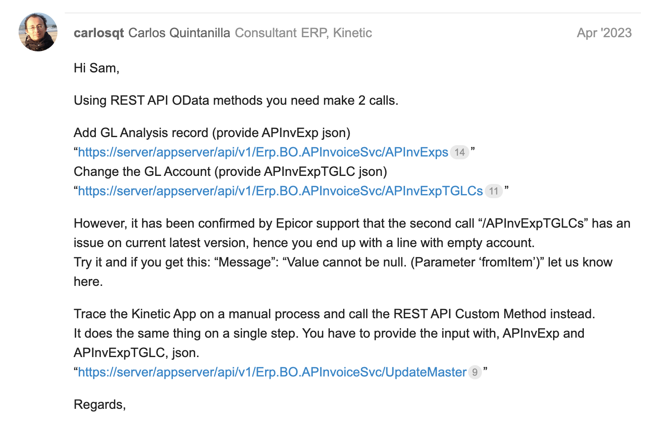
Task: Click the full name Carlos Quintanilla
Action: (179, 33)
